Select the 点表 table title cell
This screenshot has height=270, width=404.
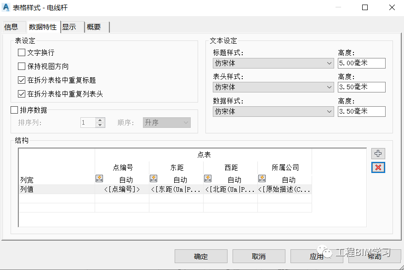click(204, 155)
